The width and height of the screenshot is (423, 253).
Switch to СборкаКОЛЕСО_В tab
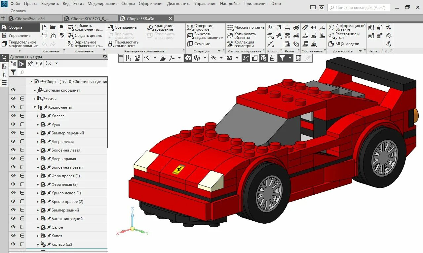click(x=91, y=18)
